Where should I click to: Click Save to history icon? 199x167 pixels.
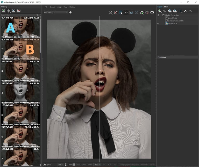pos(3,11)
